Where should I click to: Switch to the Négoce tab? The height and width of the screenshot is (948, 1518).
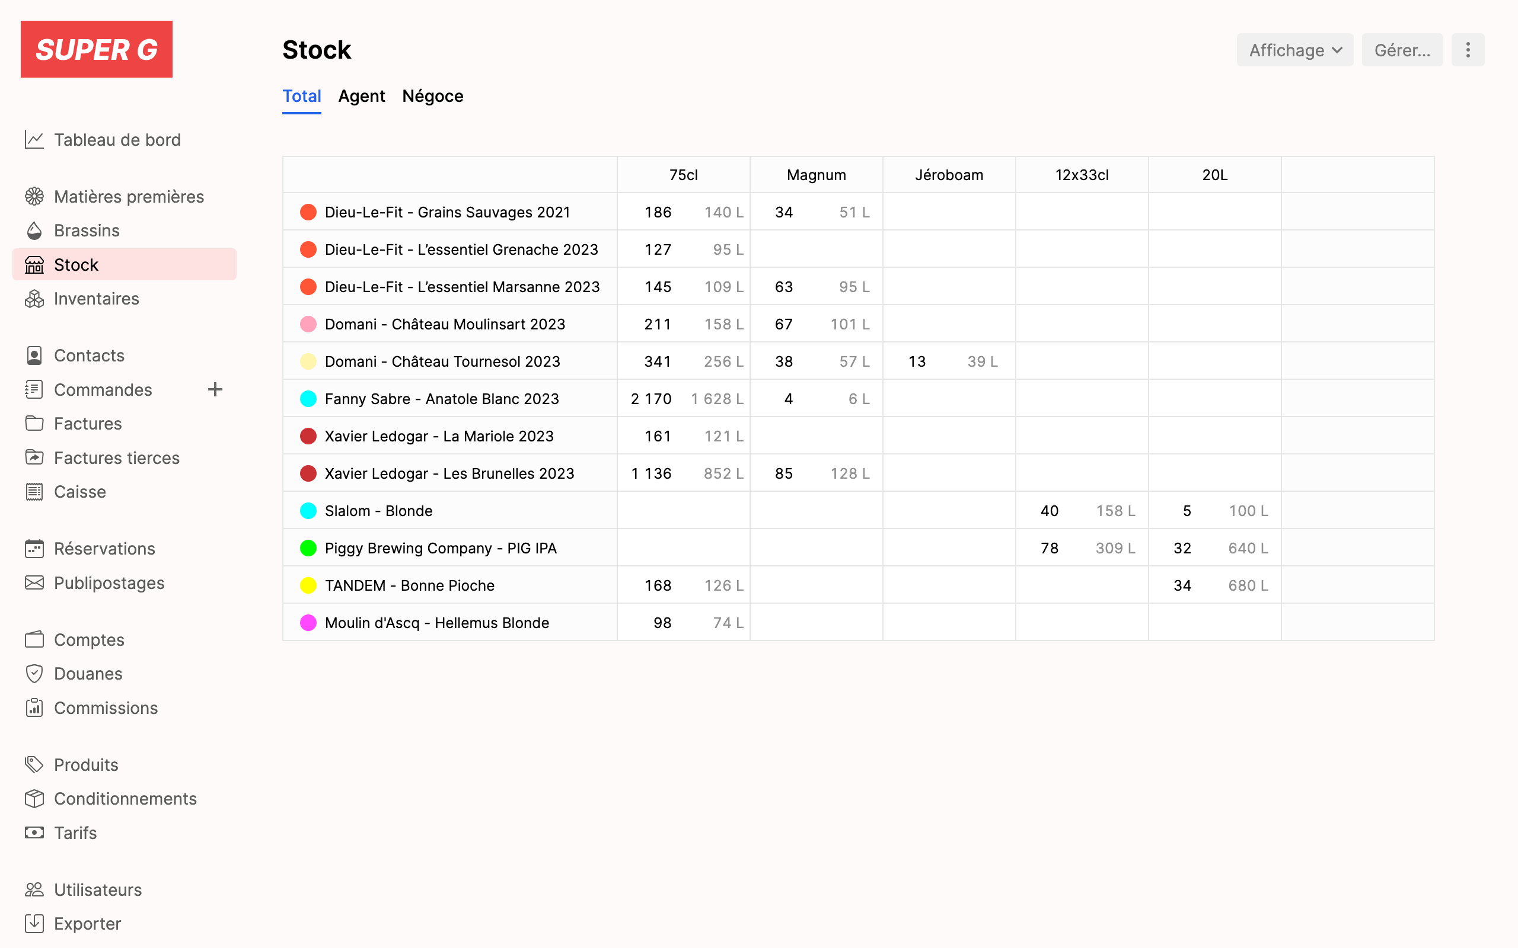click(433, 96)
